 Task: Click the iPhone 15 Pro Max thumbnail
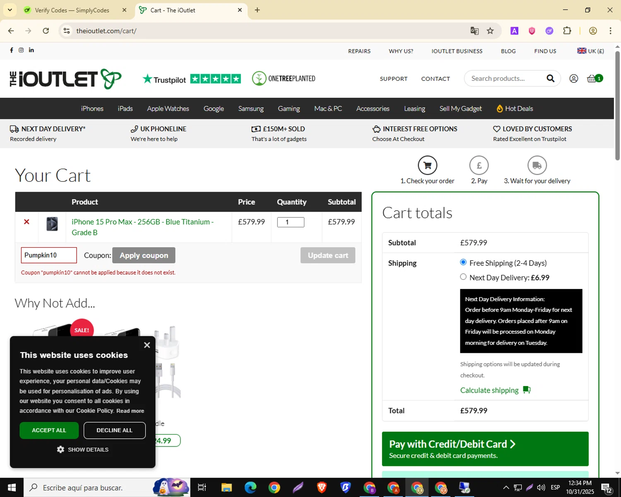(x=52, y=224)
